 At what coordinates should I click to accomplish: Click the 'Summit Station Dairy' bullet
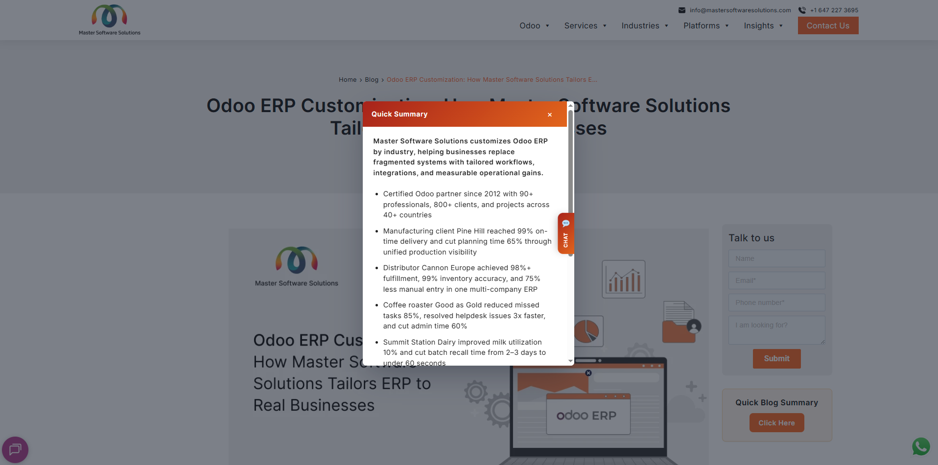(465, 352)
